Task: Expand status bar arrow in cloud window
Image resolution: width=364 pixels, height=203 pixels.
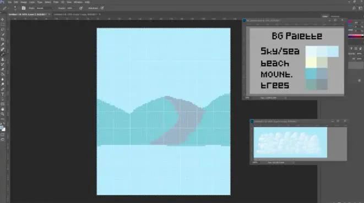Action: (294, 163)
